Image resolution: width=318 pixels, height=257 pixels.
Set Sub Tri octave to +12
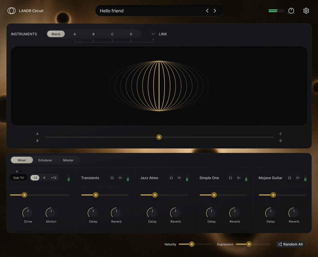pyautogui.click(x=54, y=178)
